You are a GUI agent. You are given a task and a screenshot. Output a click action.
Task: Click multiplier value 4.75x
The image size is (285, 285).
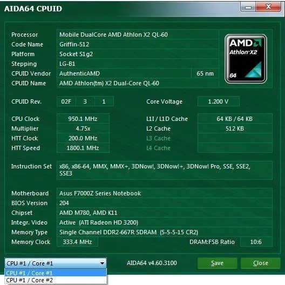83,128
